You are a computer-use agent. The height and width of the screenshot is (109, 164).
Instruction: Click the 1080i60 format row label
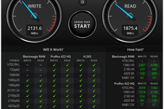[14, 75]
